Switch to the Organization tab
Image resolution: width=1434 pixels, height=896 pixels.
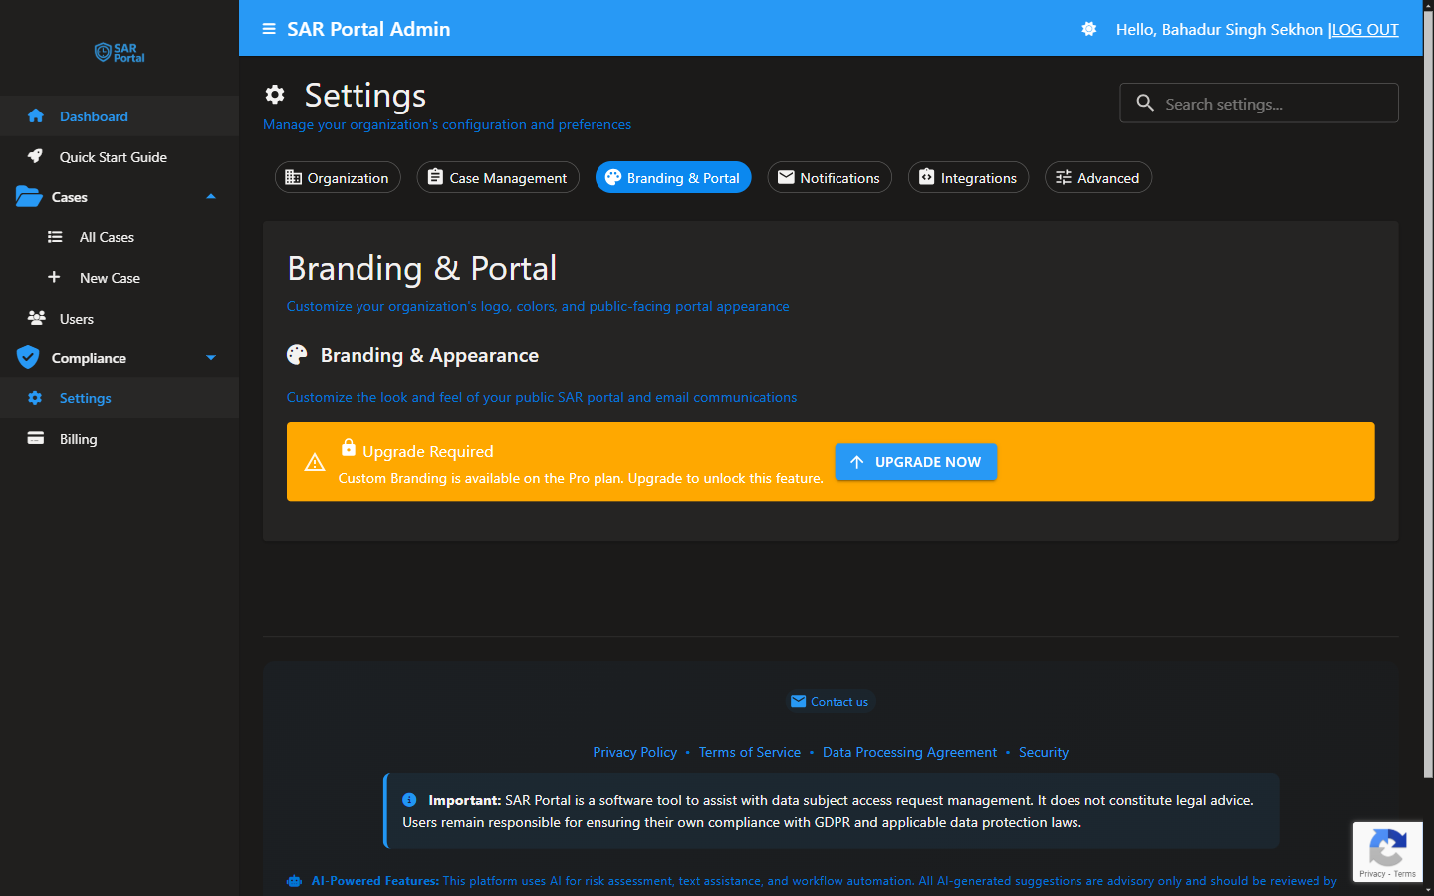338,177
